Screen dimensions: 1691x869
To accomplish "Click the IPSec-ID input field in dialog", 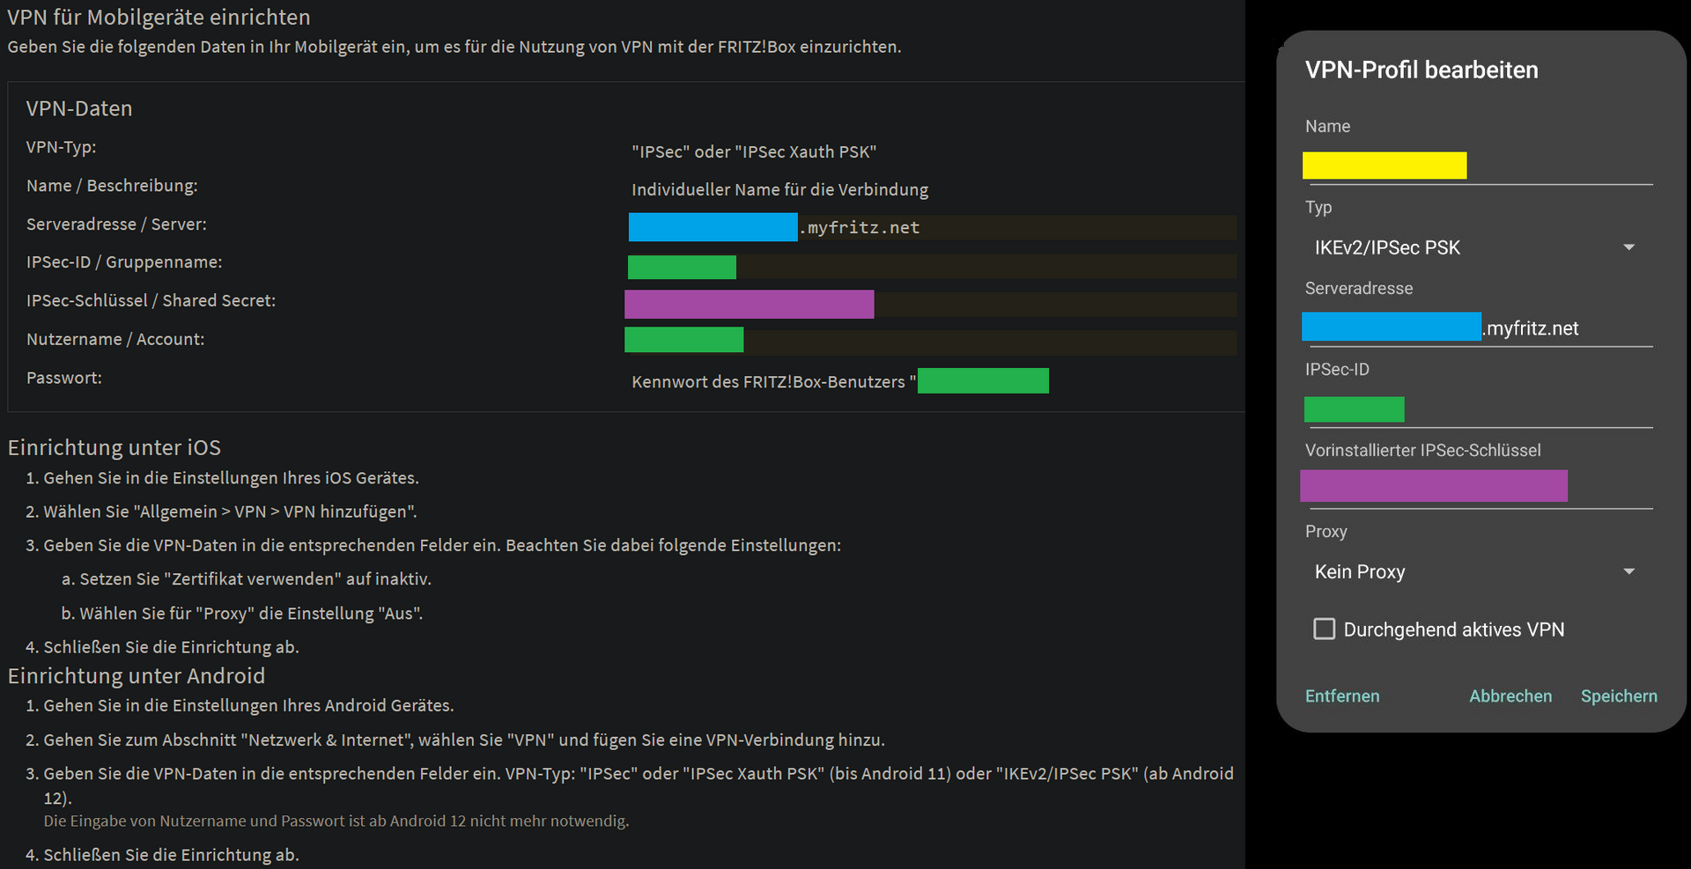I will (x=1477, y=409).
